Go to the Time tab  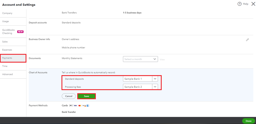pos(13,66)
